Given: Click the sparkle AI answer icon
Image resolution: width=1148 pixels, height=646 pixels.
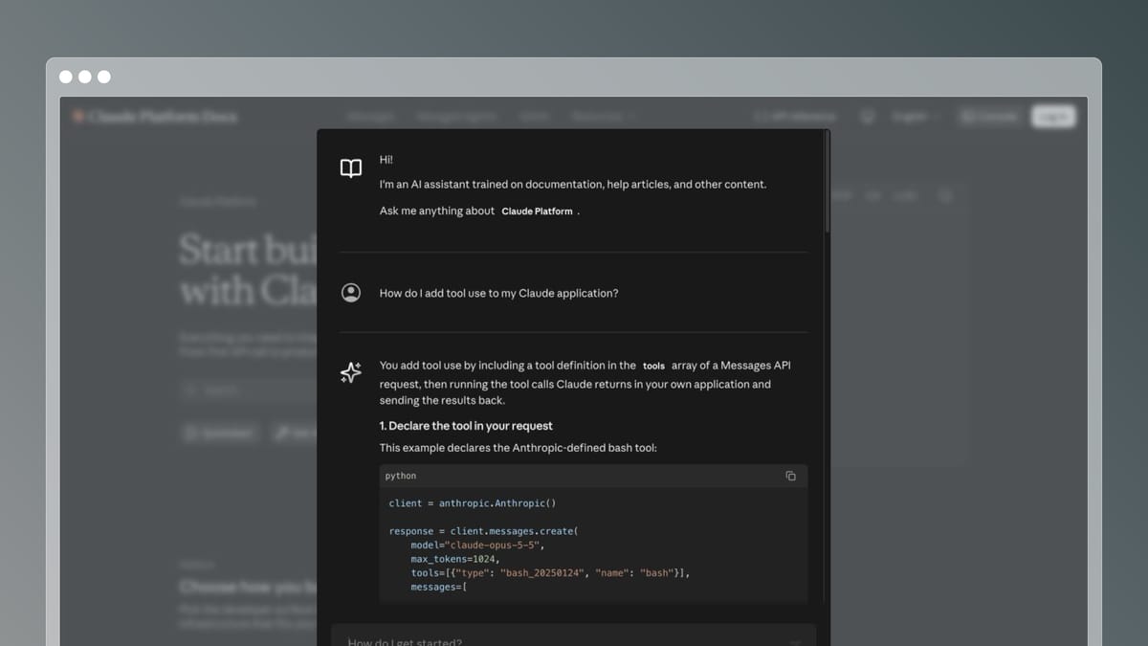Looking at the screenshot, I should (x=351, y=373).
